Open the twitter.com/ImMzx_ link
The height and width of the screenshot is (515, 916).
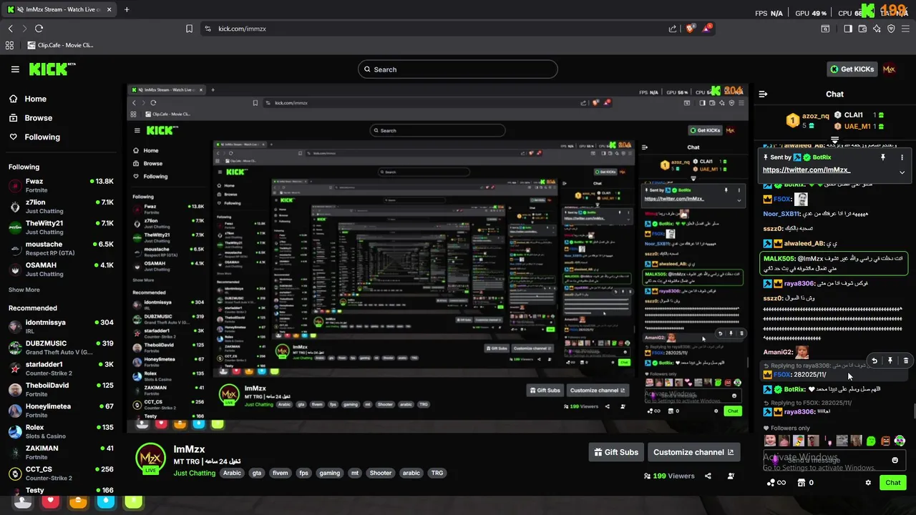806,170
